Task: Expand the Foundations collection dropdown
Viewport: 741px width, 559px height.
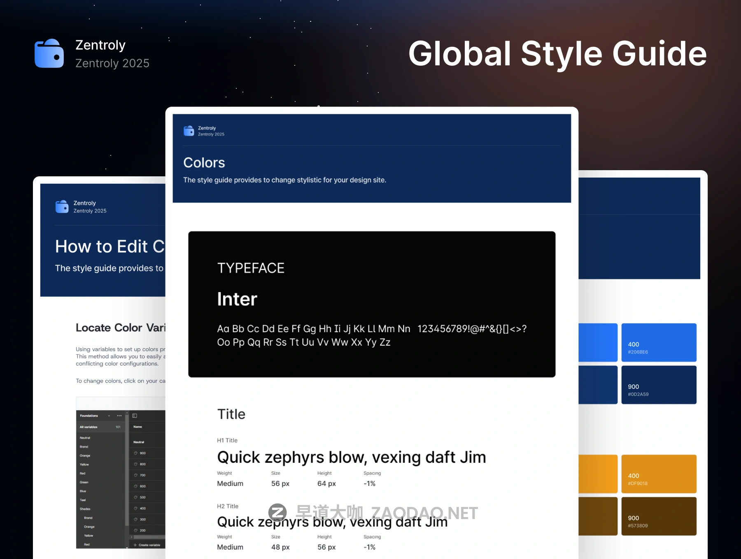Action: (x=109, y=416)
